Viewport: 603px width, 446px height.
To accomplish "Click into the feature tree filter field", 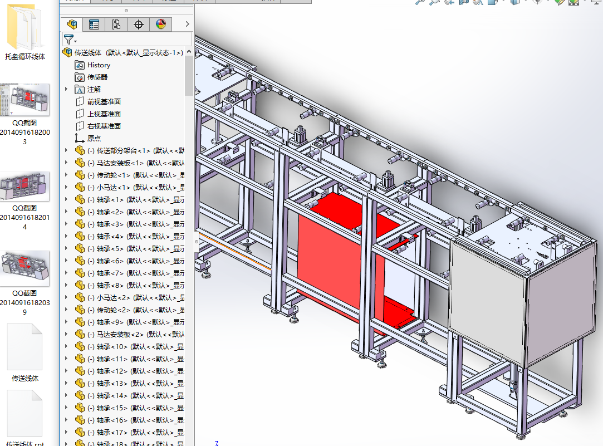I will point(127,39).
